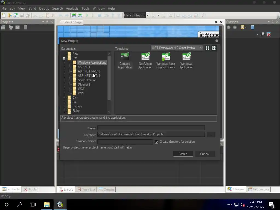
Task: Open dropdown next to Classes filter icon
Action: 246,28
